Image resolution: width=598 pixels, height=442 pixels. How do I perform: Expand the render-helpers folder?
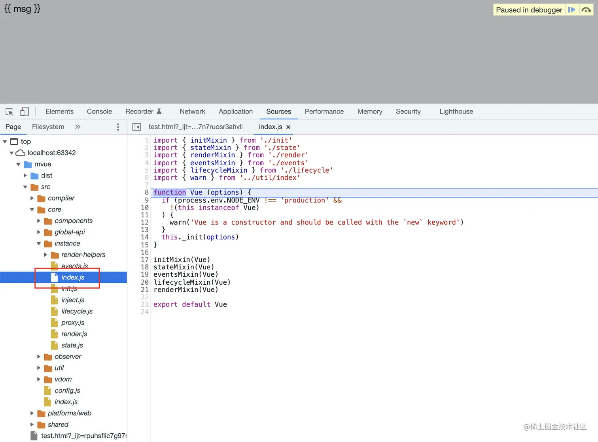[x=45, y=255]
